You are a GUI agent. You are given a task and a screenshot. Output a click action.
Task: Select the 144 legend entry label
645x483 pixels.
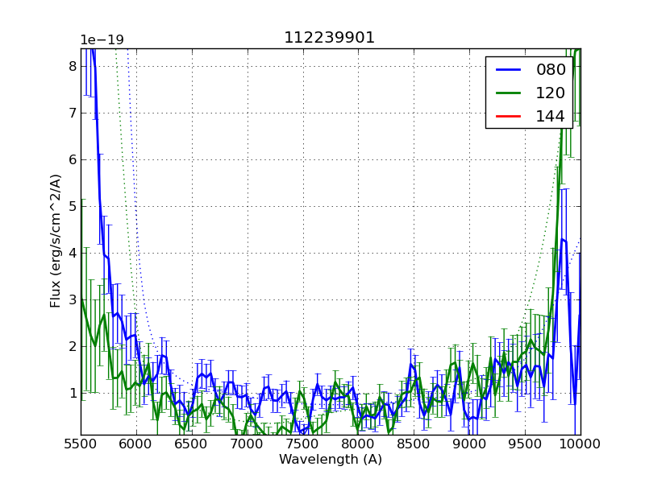click(x=550, y=117)
